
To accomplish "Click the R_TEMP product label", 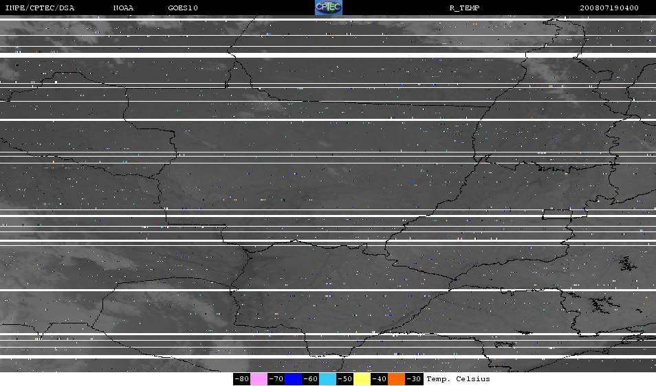I will [464, 8].
